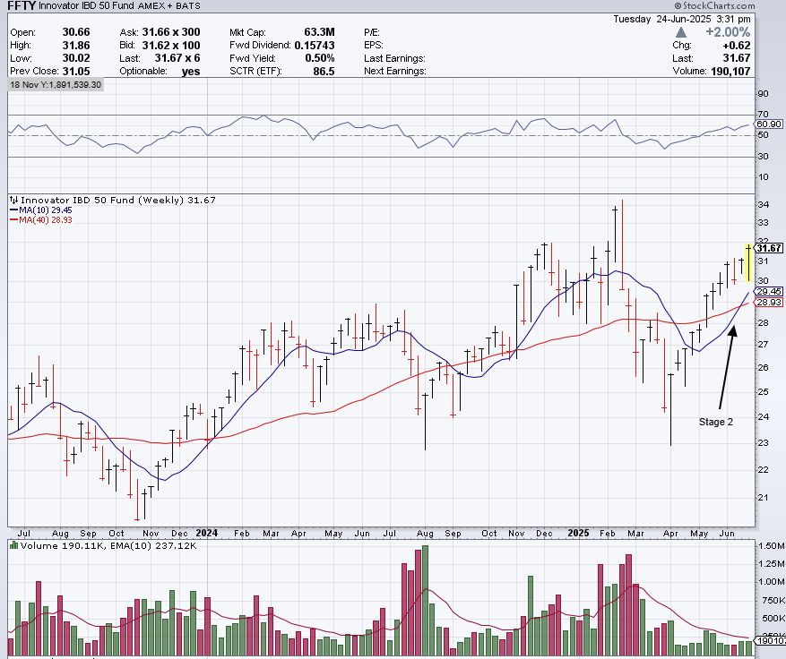This screenshot has height=659, width=786.
Task: Click the green up-triangle change indicator
Action: [x=681, y=32]
